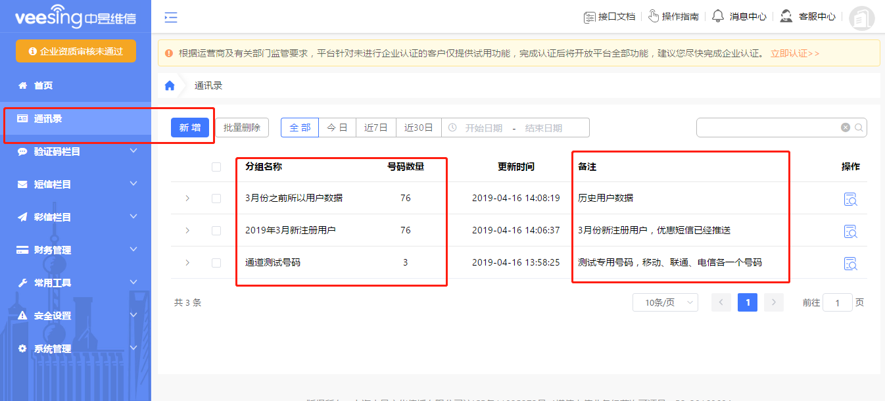Click the envelope icon beside 短信栏目
The width and height of the screenshot is (885, 401).
pyautogui.click(x=22, y=184)
